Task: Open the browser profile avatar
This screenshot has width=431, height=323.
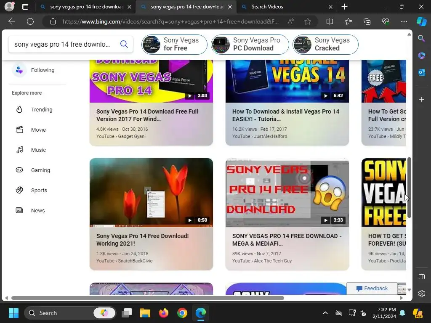Action: (9, 7)
